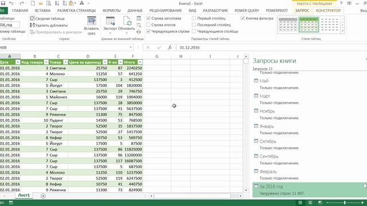Image resolution: width=367 pixels, height=206 pixels.
Task: Click the Сводная таблица pivot table icon
Action: click(x=32, y=18)
